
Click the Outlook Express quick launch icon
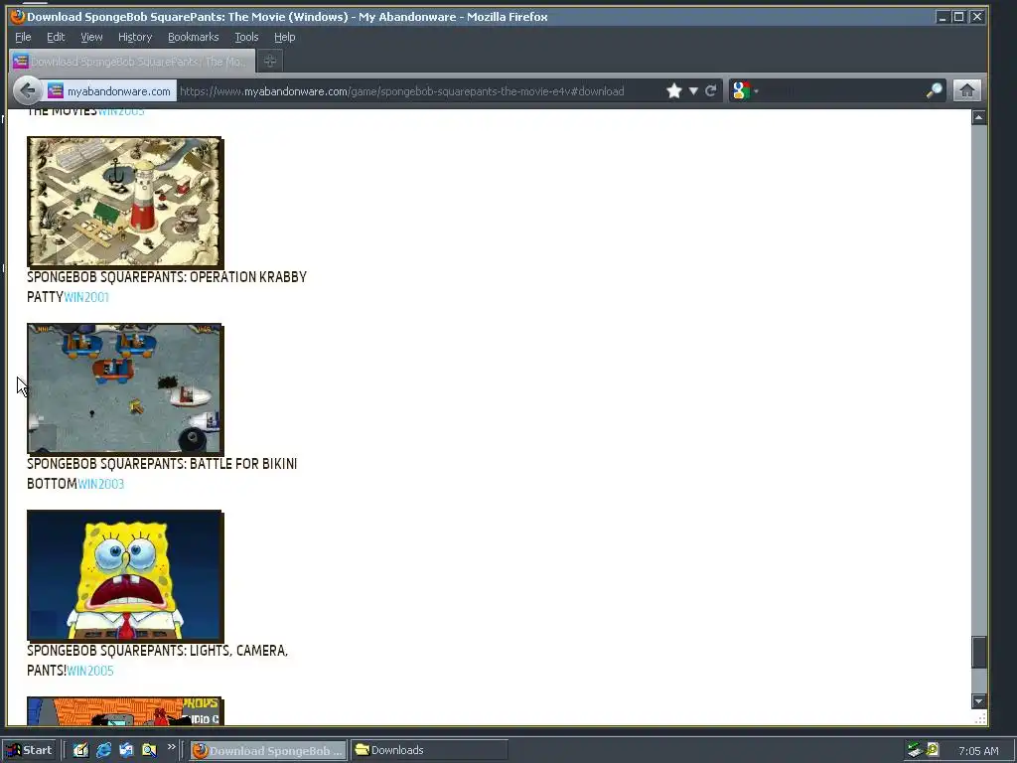pos(126,750)
